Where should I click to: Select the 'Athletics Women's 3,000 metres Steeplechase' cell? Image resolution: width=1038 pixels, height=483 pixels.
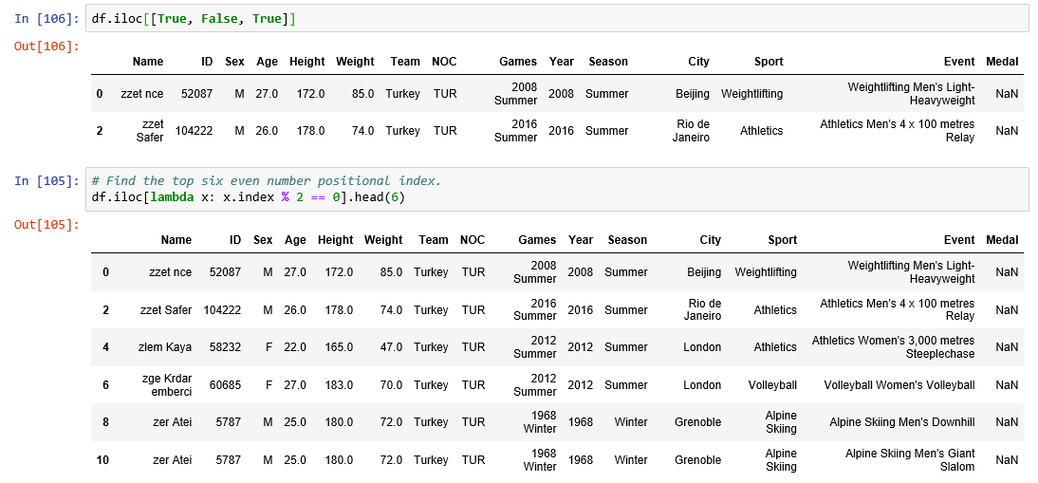click(x=893, y=347)
